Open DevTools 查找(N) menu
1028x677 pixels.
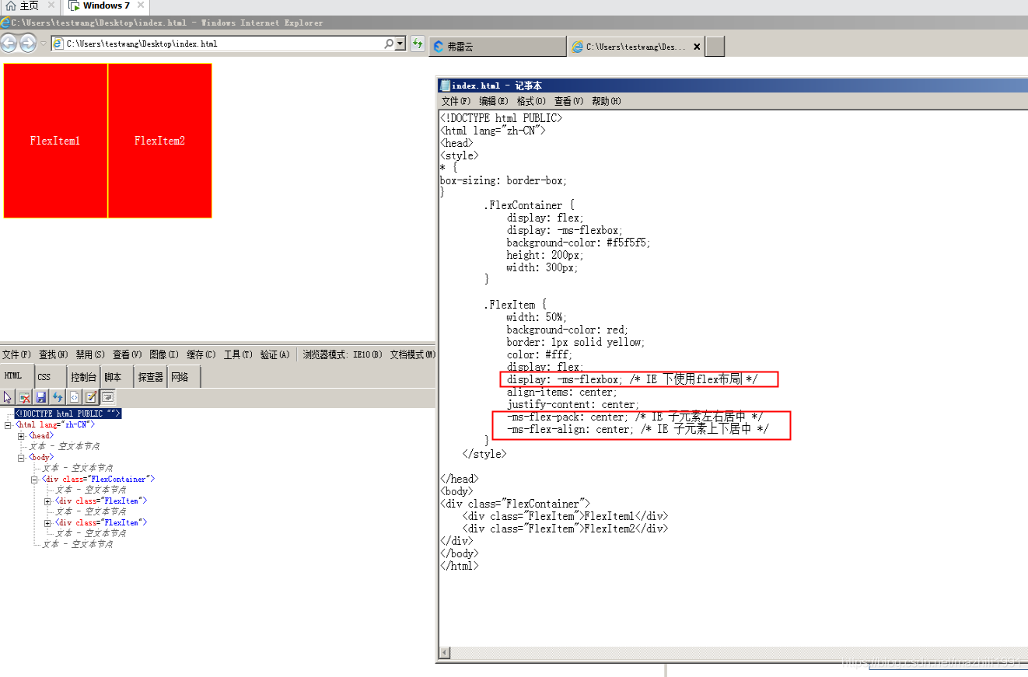coord(54,354)
